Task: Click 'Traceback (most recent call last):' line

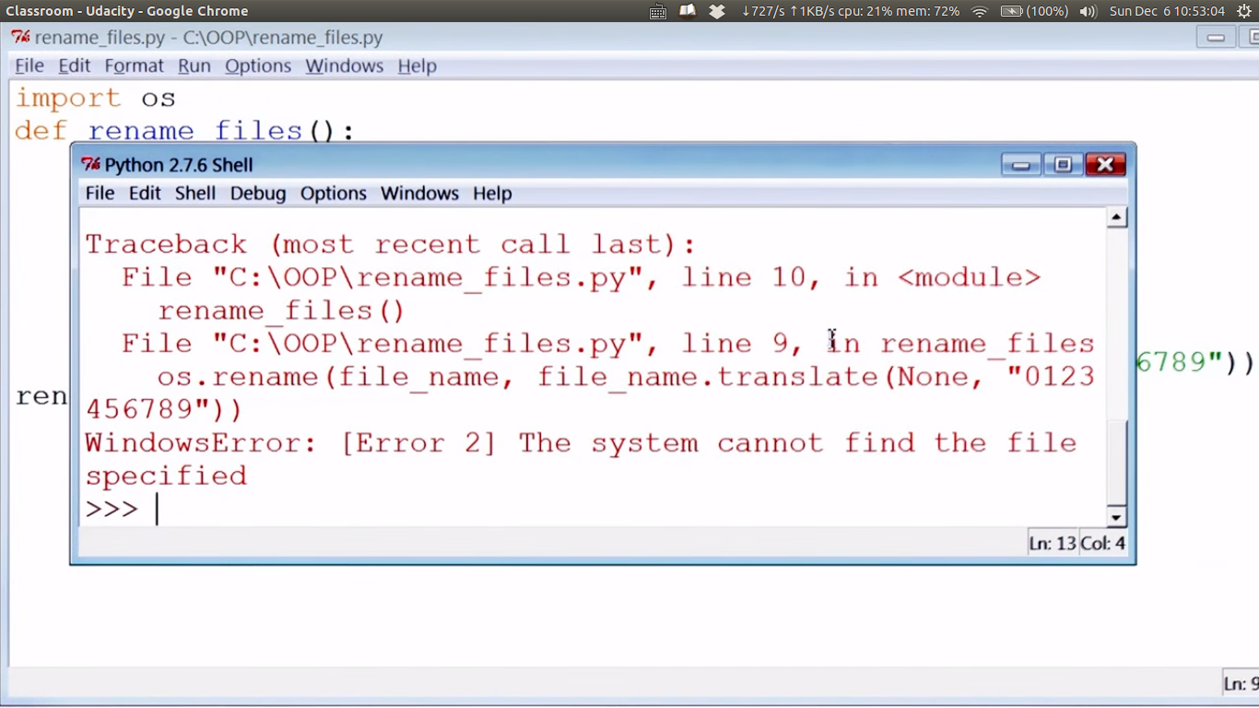Action: pos(391,244)
